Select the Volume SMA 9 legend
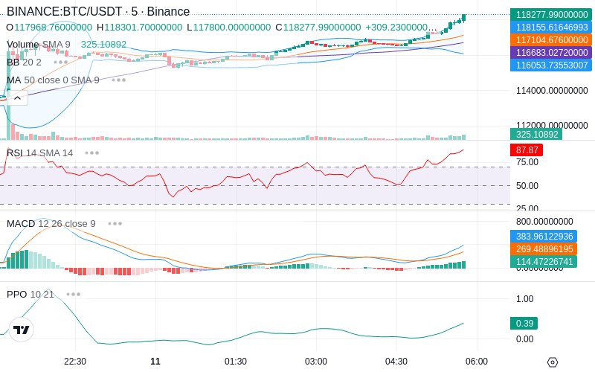 39,45
